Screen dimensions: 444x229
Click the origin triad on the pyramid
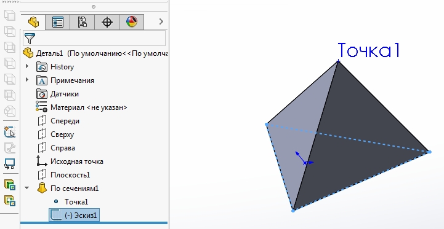click(304, 159)
